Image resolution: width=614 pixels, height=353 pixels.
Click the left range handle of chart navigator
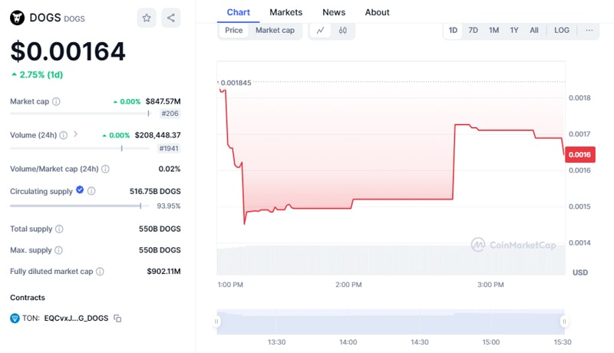pyautogui.click(x=216, y=322)
